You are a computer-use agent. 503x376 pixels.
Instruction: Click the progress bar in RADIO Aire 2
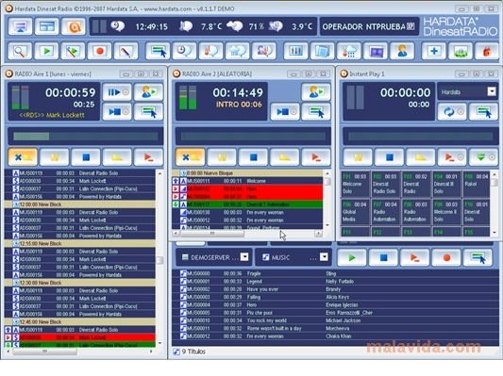253,137
